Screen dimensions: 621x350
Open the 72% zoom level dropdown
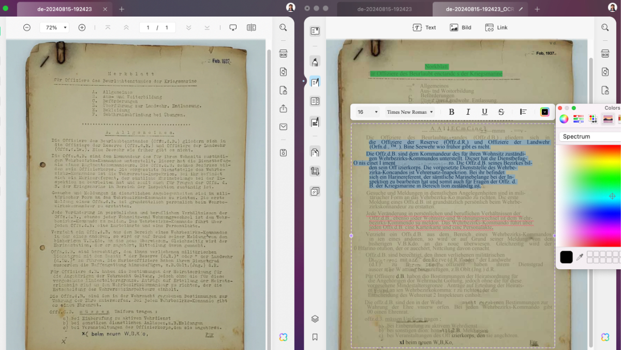point(54,27)
